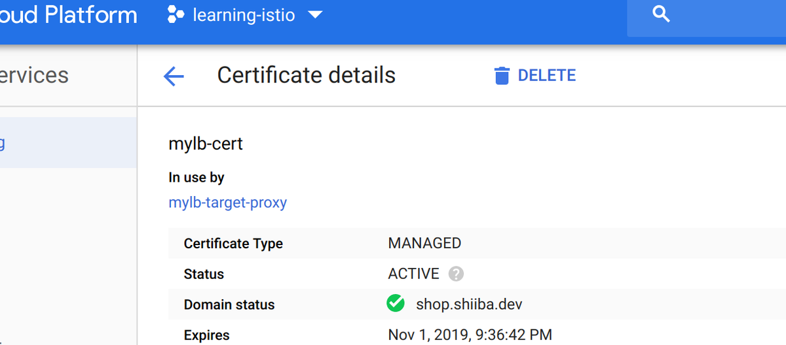Select the highlighted sidebar menu item

point(68,142)
